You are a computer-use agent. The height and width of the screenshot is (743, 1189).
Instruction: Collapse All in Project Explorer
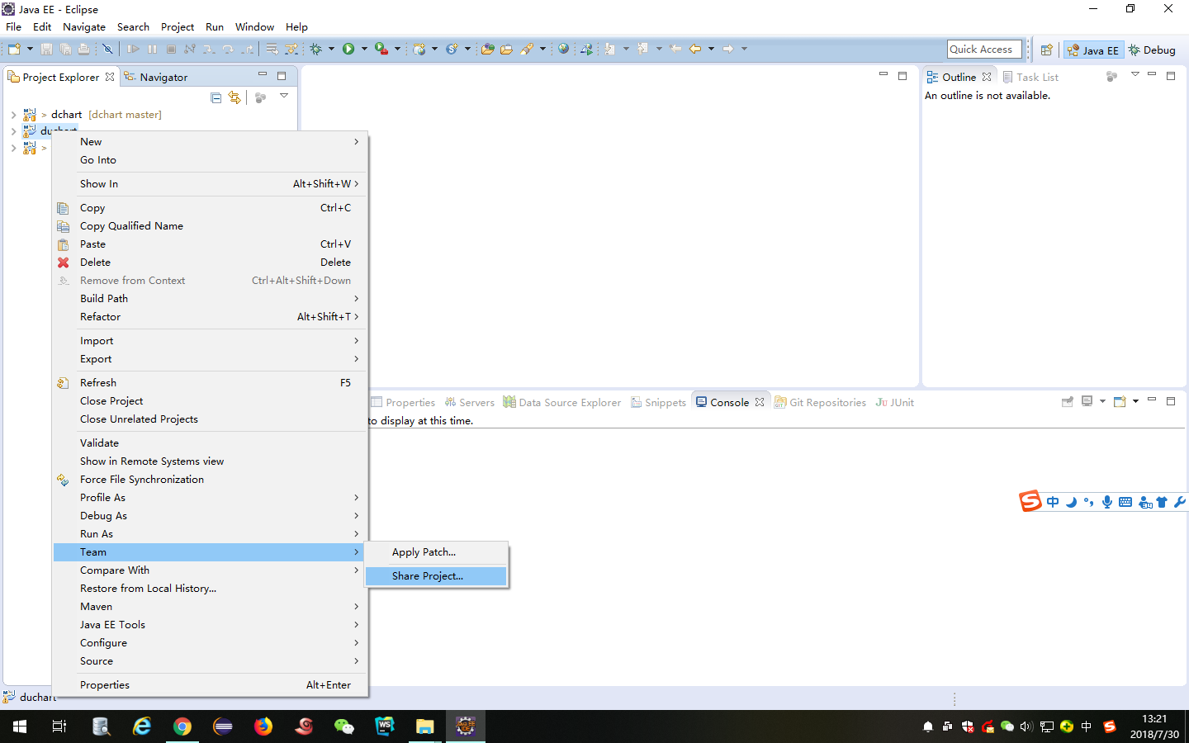coord(216,97)
